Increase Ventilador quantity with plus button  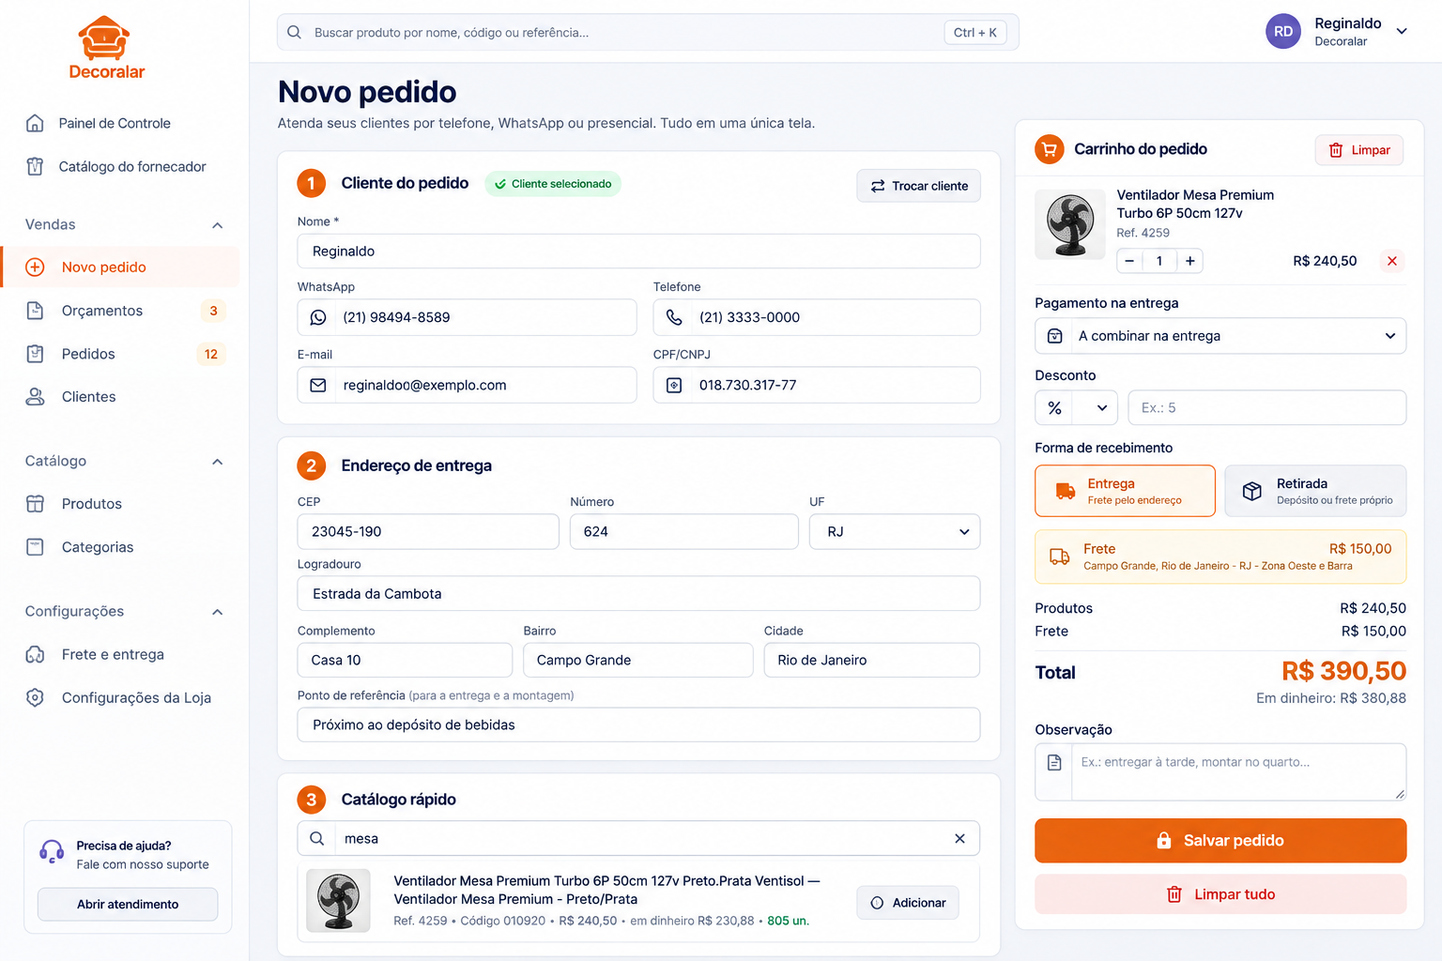point(1189,261)
